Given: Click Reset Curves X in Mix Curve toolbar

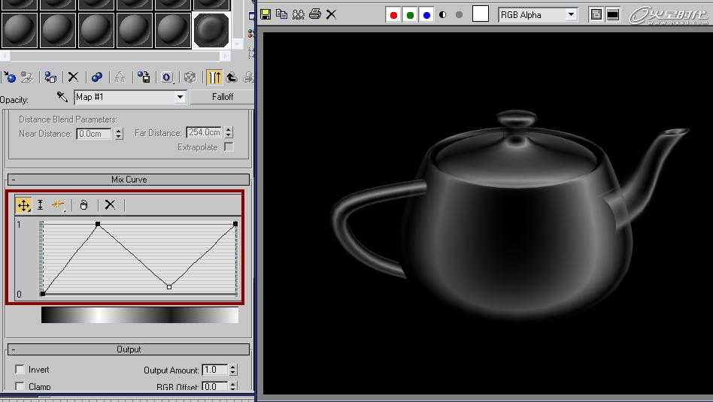Looking at the screenshot, I should [x=110, y=205].
